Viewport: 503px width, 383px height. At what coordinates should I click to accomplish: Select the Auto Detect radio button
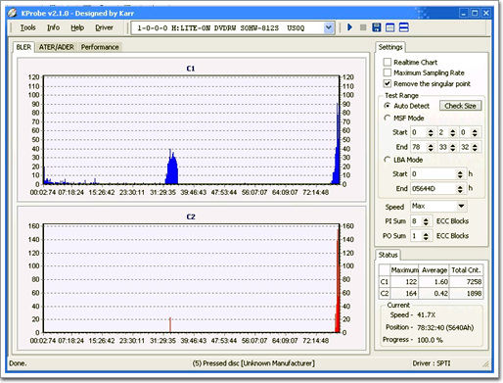coord(388,106)
